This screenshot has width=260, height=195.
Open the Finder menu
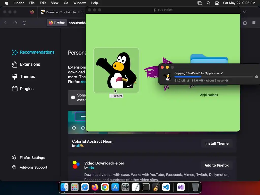click(x=19, y=3)
